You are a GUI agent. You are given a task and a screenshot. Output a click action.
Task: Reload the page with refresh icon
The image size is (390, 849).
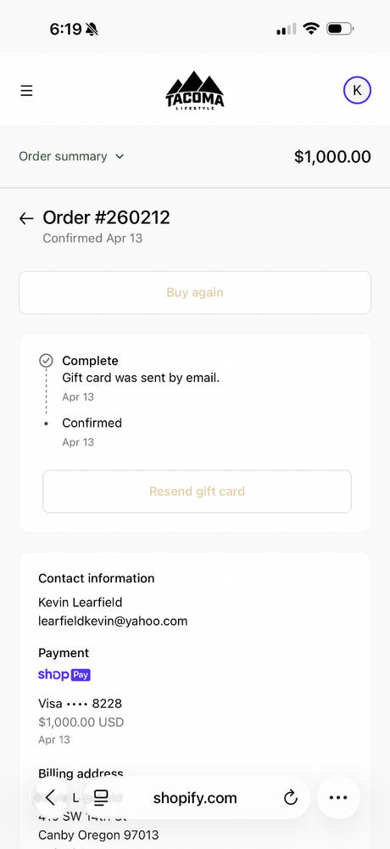(x=291, y=797)
